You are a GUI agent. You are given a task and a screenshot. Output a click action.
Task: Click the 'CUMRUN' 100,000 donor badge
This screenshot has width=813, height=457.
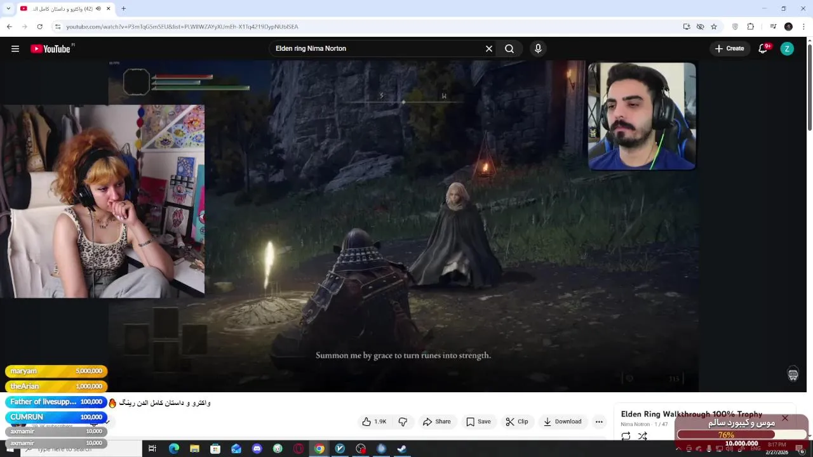click(x=56, y=417)
